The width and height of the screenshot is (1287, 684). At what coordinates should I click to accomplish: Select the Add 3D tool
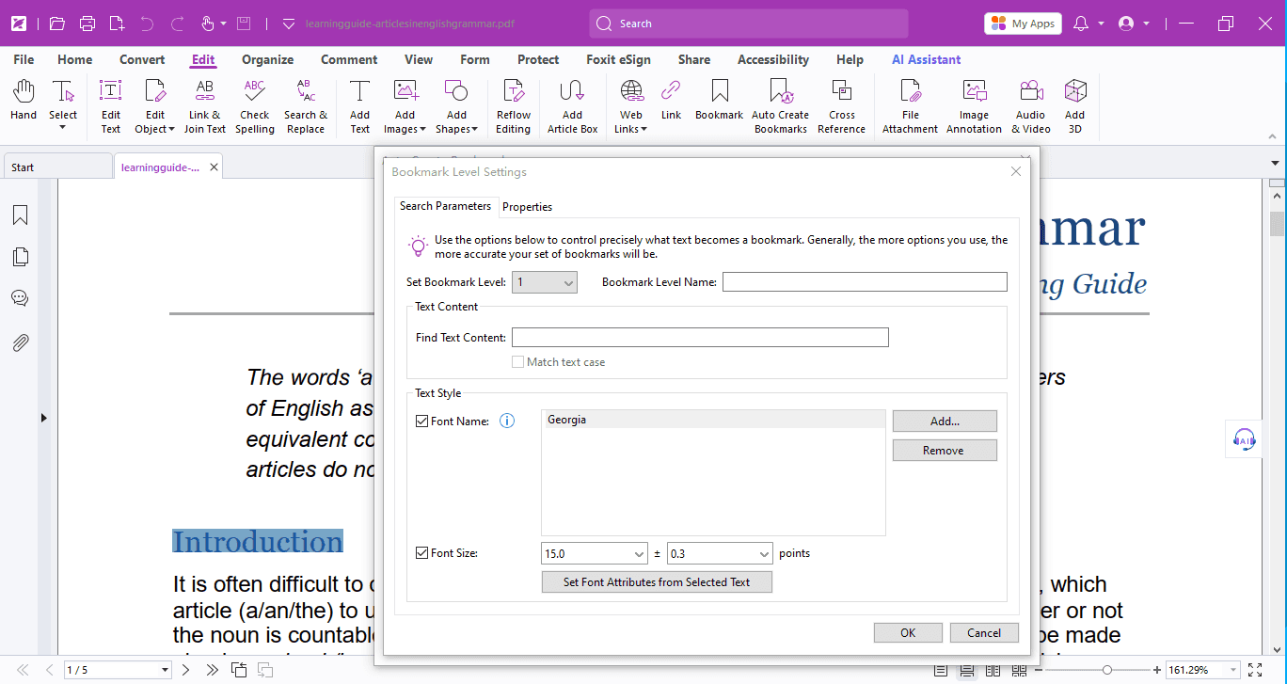coord(1075,106)
